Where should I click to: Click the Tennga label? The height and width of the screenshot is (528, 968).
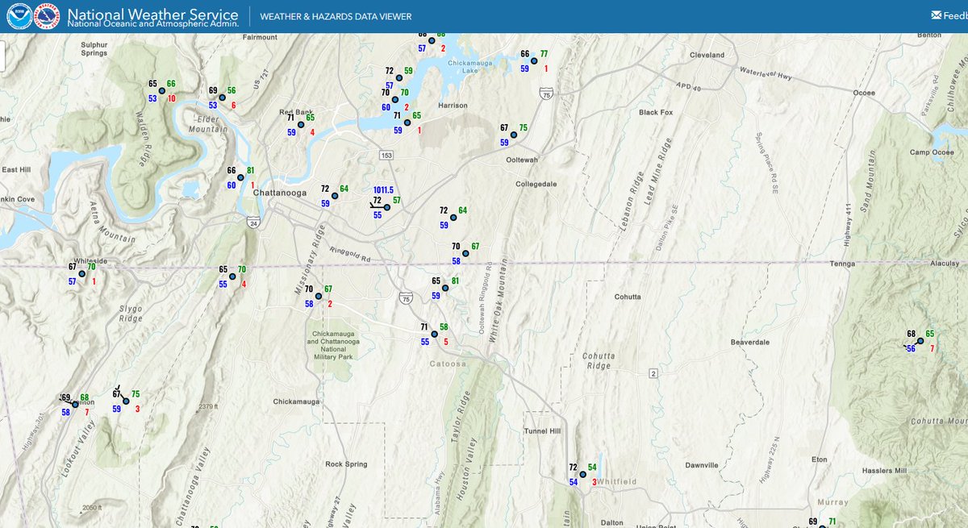(x=844, y=264)
